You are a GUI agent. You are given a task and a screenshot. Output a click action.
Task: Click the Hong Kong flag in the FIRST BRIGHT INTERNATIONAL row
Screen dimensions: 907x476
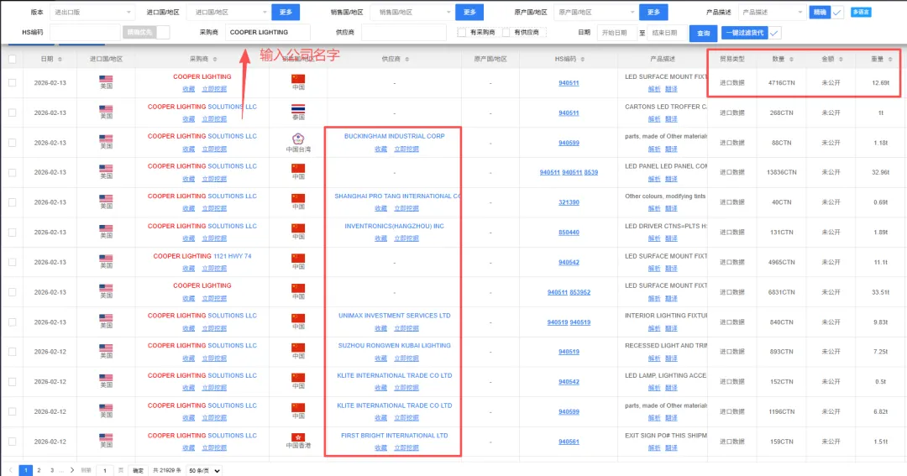298,438
